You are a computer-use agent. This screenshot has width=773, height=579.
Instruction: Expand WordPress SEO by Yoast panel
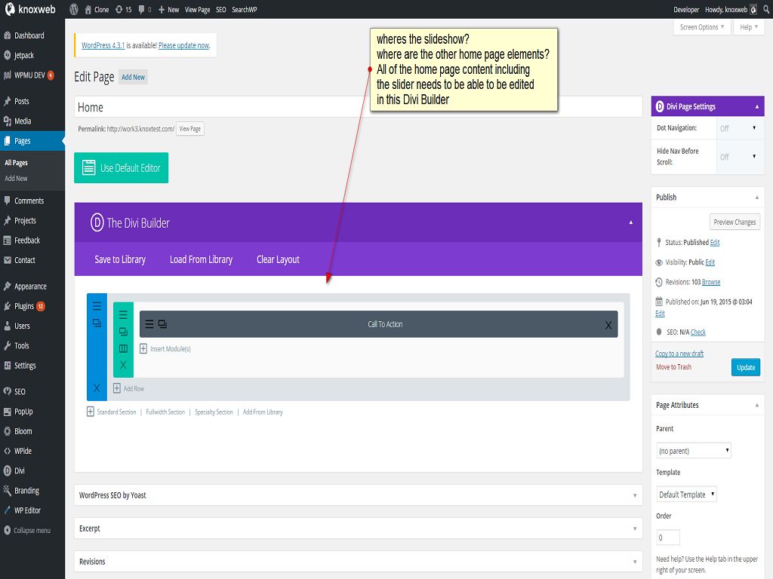pos(634,495)
